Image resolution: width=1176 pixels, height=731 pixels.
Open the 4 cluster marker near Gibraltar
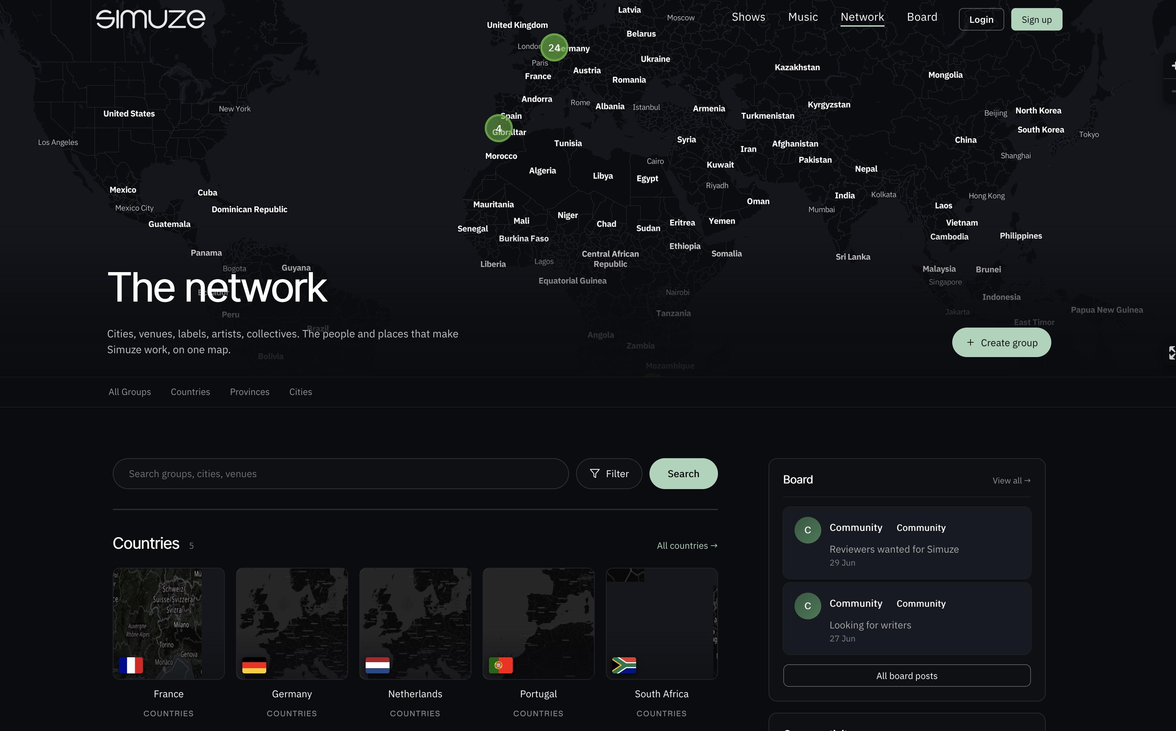[x=498, y=128]
